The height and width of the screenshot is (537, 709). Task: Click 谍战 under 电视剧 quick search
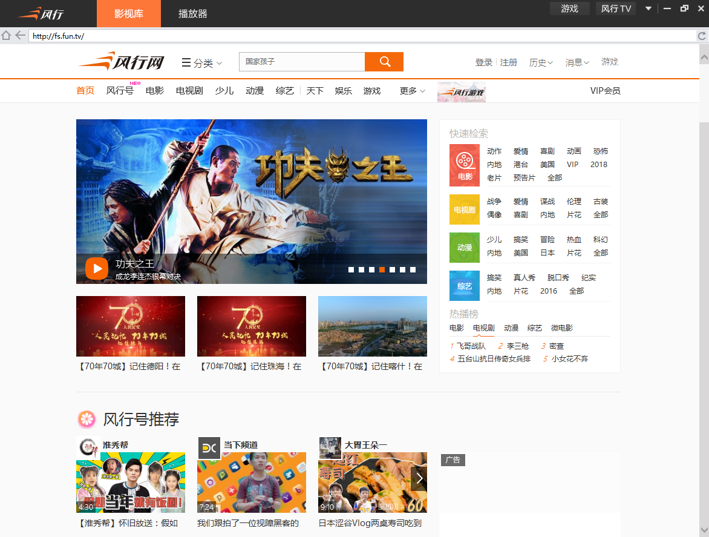547,202
